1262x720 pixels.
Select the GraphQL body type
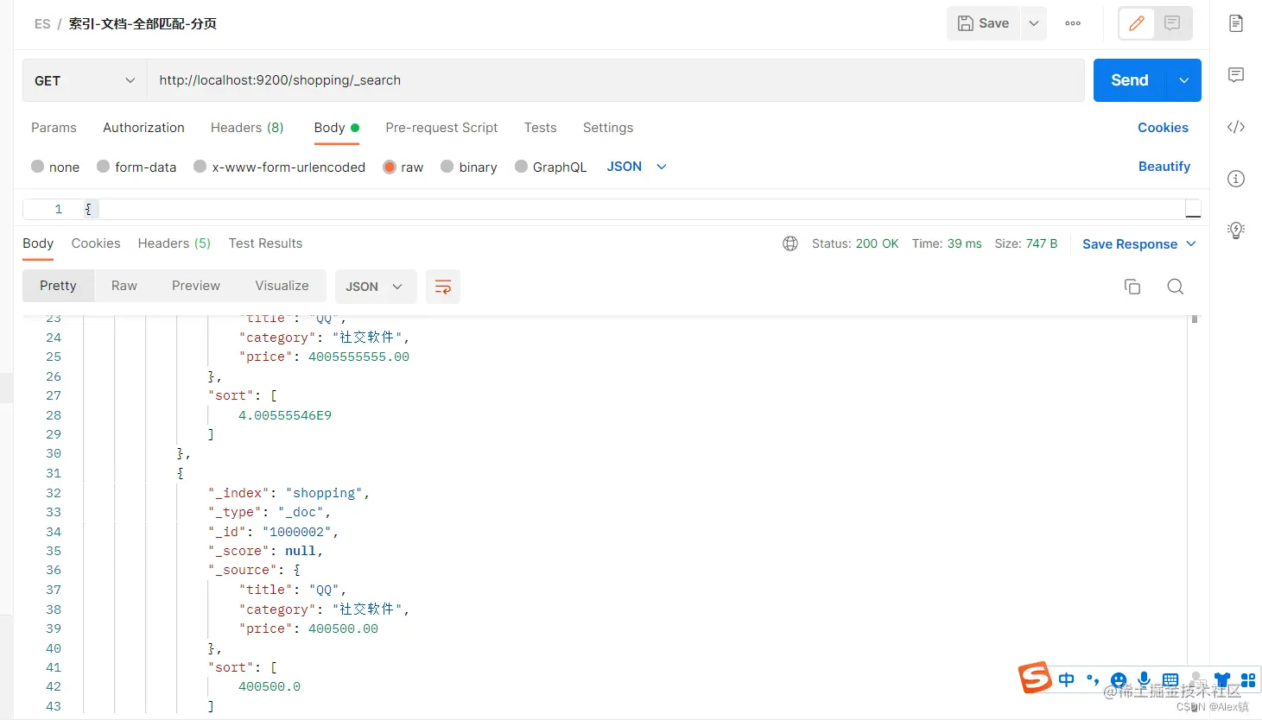pos(550,167)
